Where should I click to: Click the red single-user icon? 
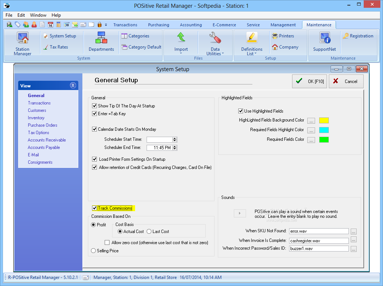pos(34,24)
